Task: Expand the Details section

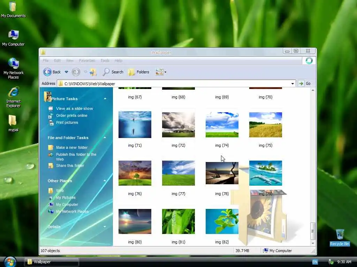Action: 105,227
